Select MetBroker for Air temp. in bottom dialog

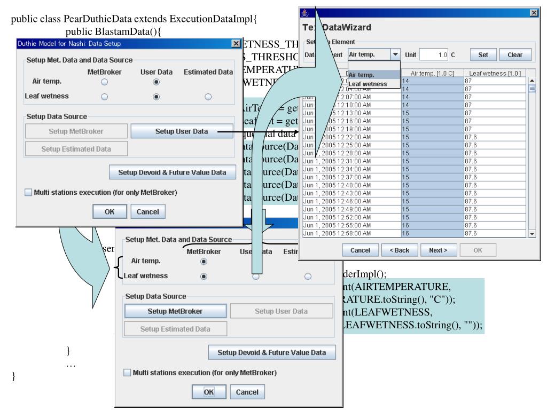204,262
